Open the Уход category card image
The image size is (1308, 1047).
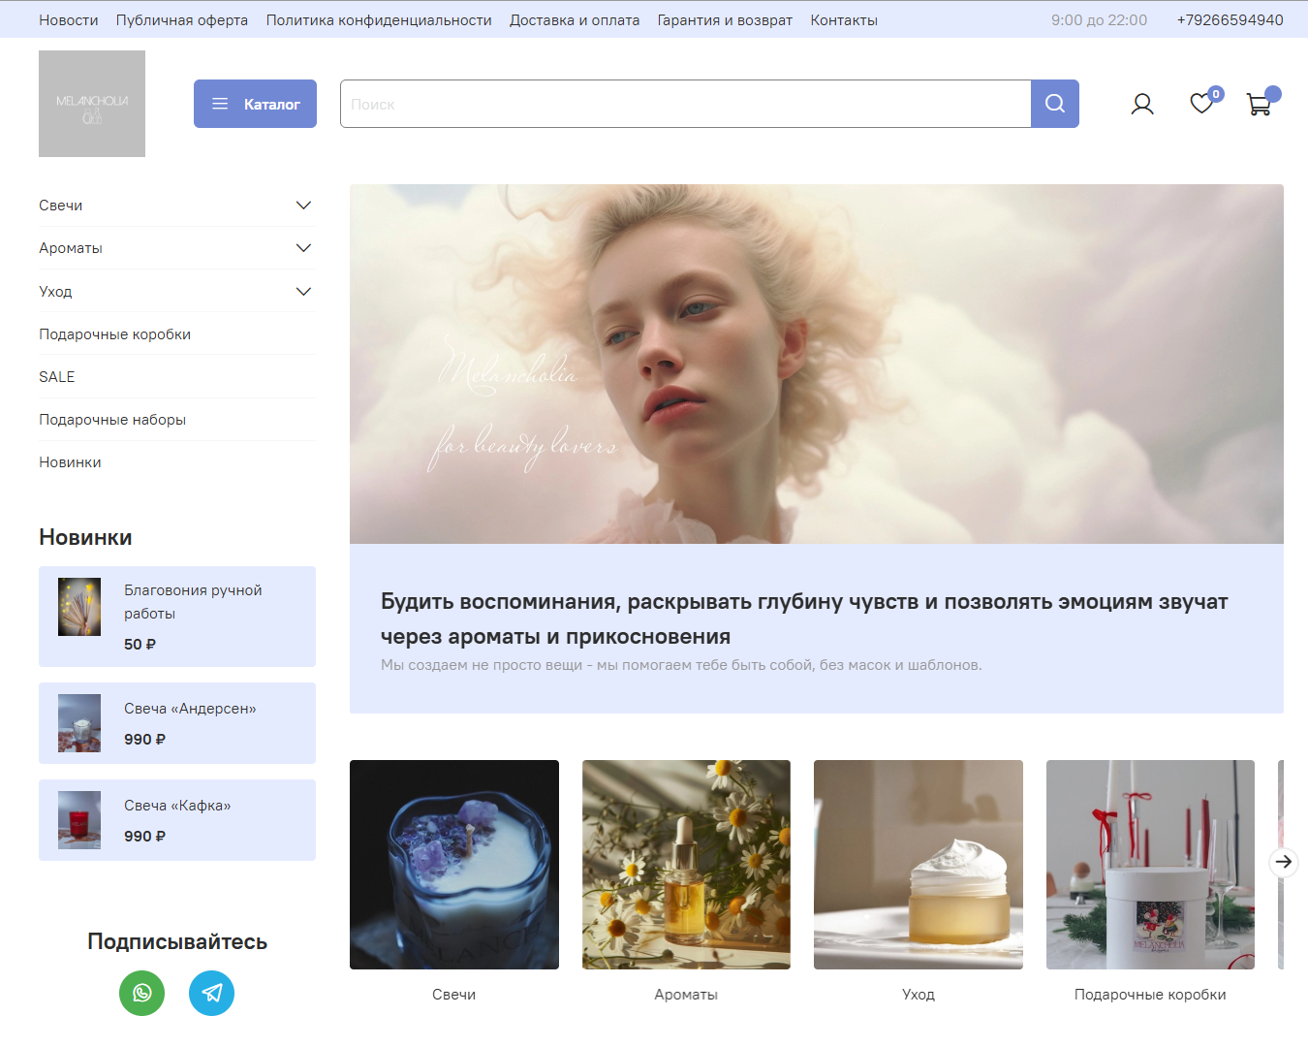tap(919, 865)
